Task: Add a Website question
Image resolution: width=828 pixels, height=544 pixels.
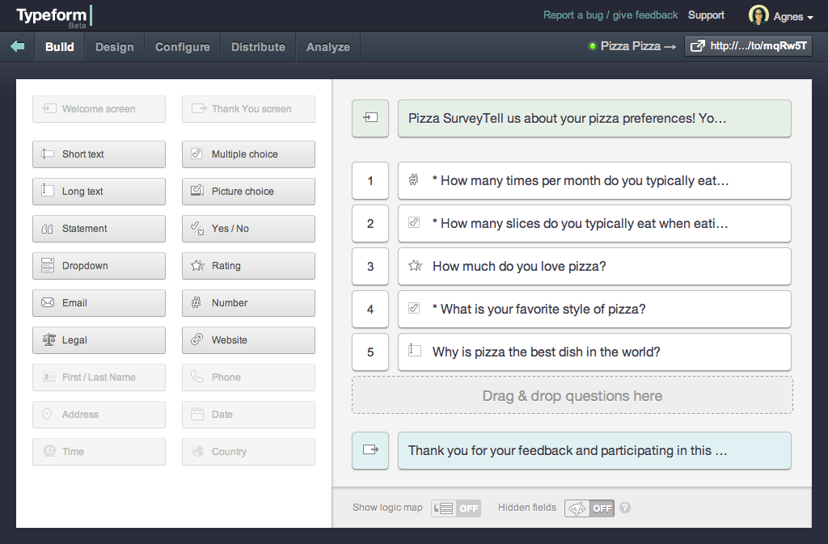Action: [249, 340]
